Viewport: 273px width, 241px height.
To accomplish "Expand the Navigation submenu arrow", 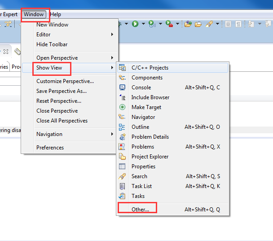I will coord(112,134).
